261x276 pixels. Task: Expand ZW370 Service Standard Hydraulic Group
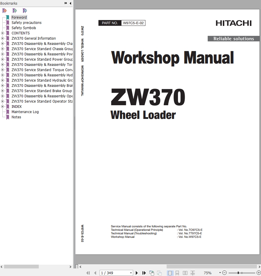tap(2, 80)
